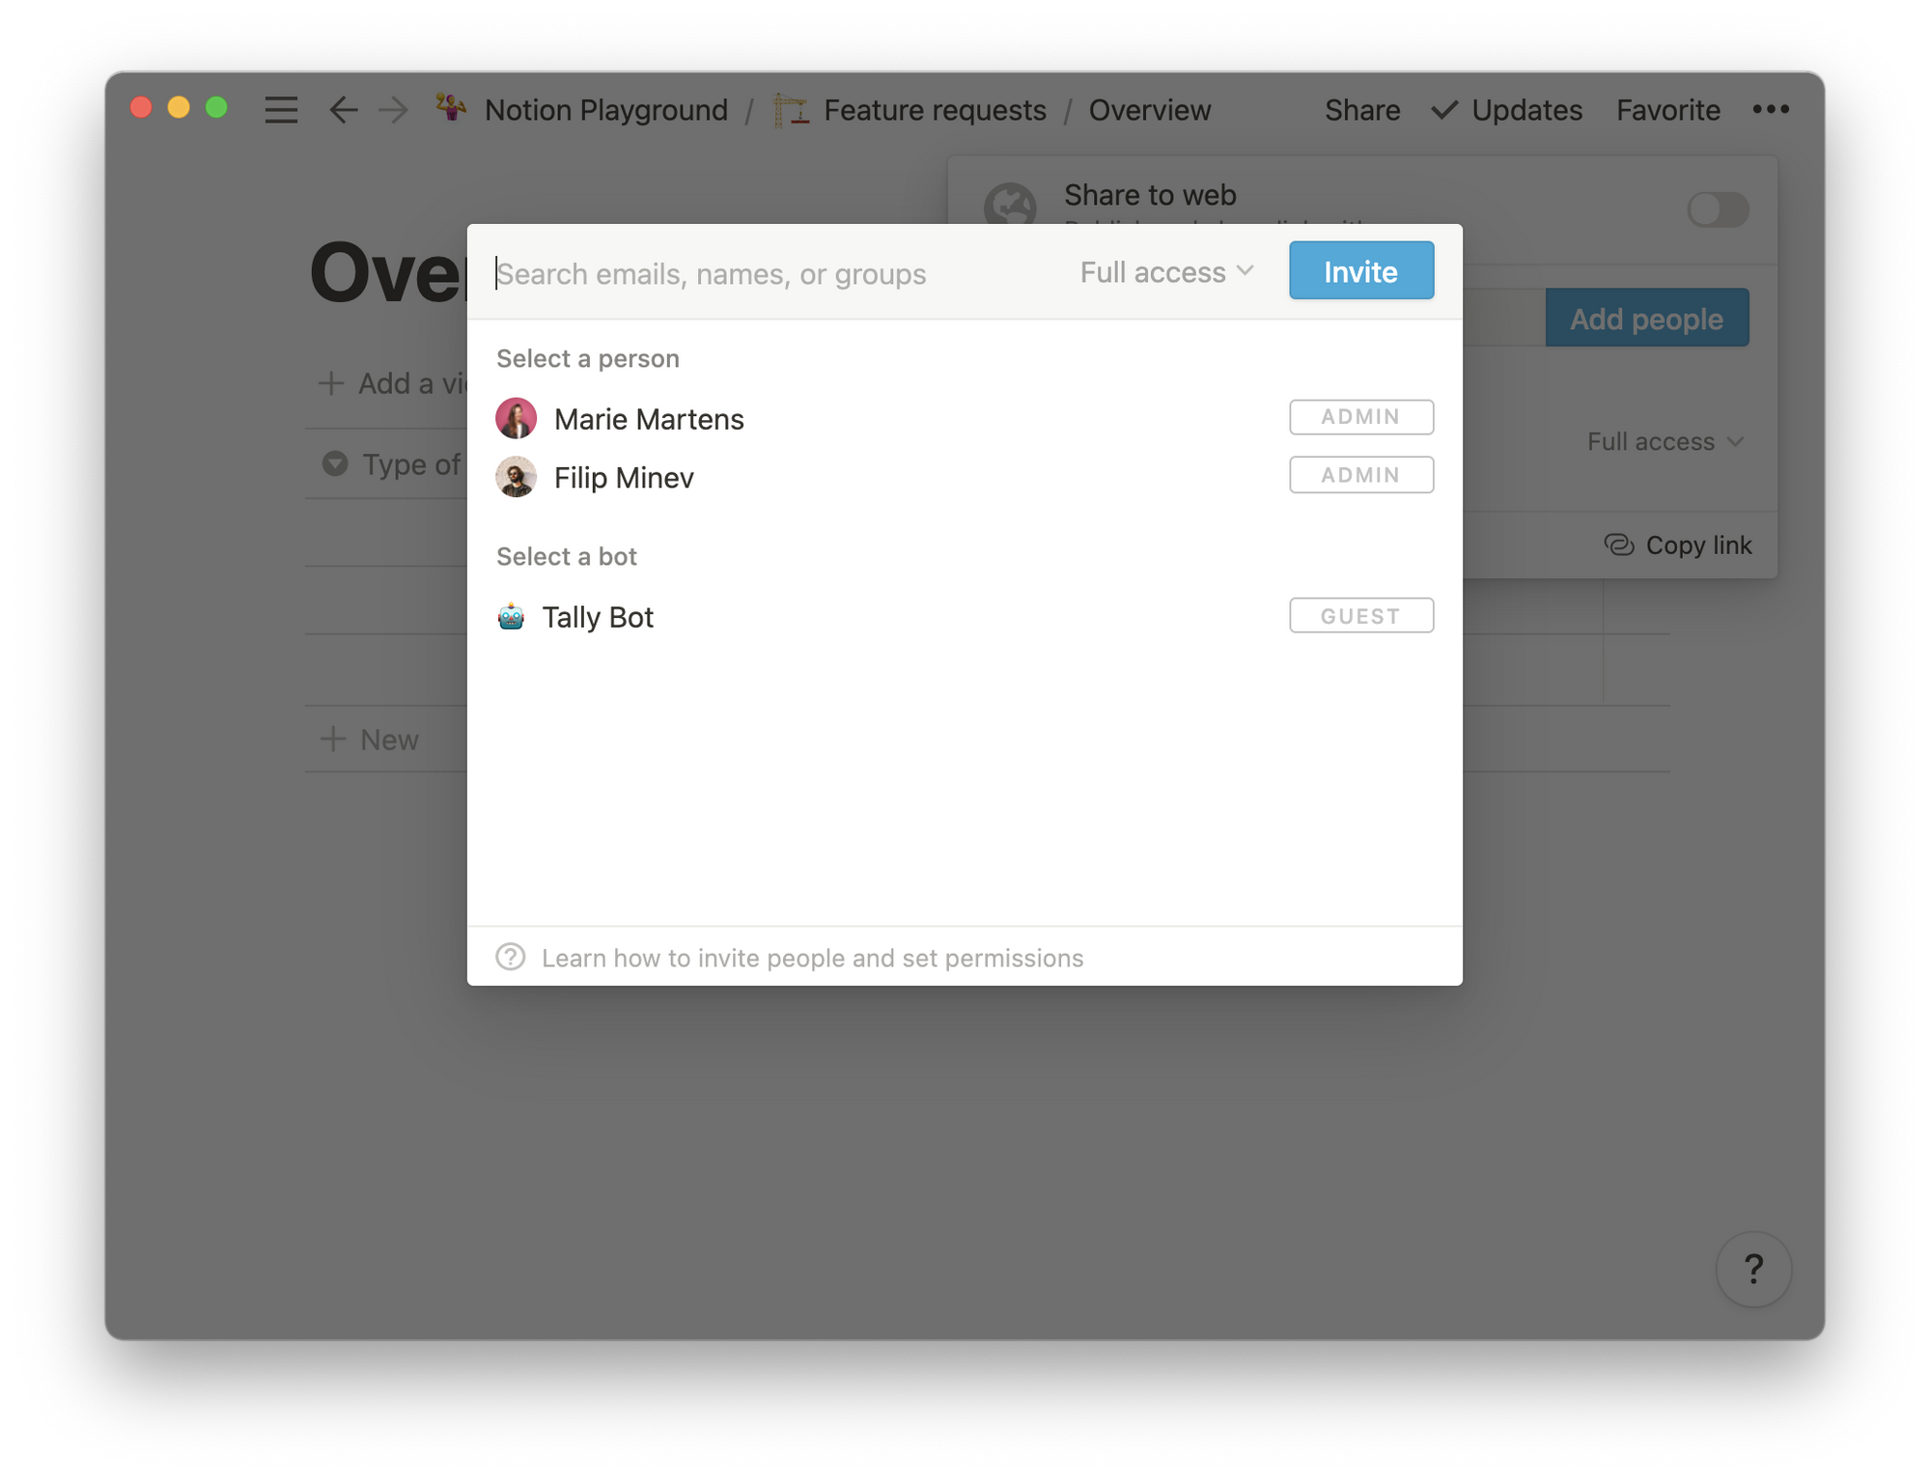Open the Full access dropdown in share panel
Viewport: 1931px width, 1480px height.
[x=1665, y=441]
